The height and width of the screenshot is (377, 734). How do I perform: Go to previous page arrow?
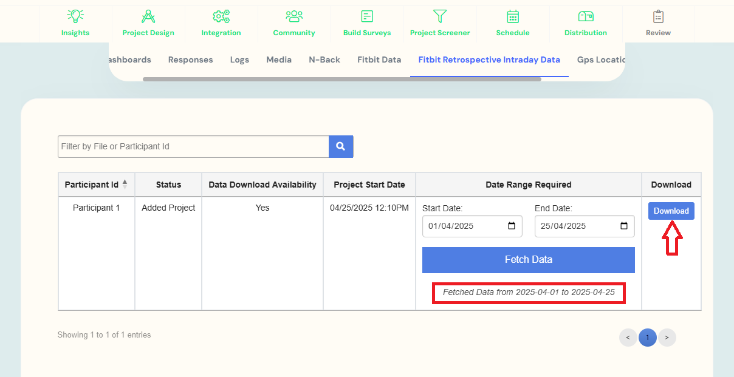coord(628,338)
